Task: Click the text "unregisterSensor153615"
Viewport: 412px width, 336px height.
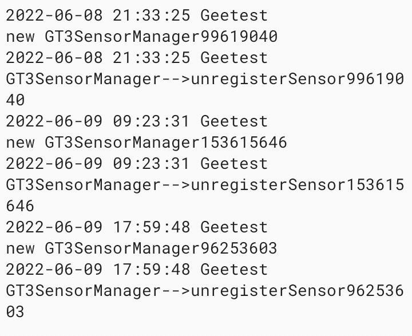Action: tap(298, 185)
